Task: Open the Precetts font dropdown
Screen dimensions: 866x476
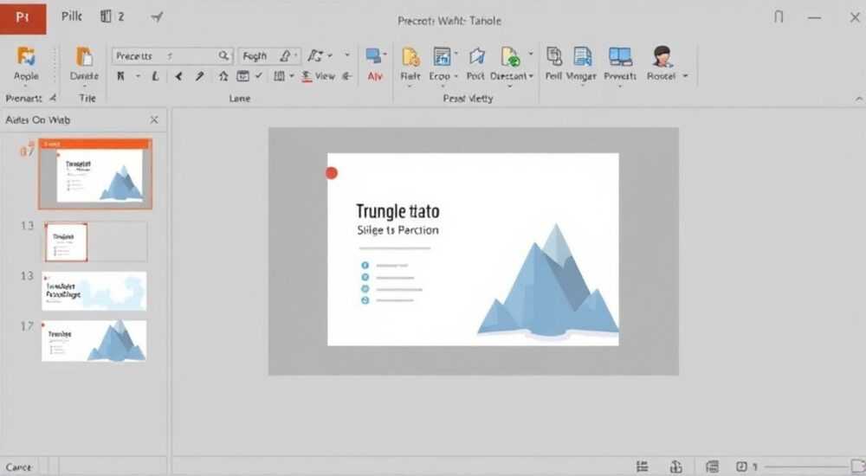Action: pyautogui.click(x=170, y=55)
